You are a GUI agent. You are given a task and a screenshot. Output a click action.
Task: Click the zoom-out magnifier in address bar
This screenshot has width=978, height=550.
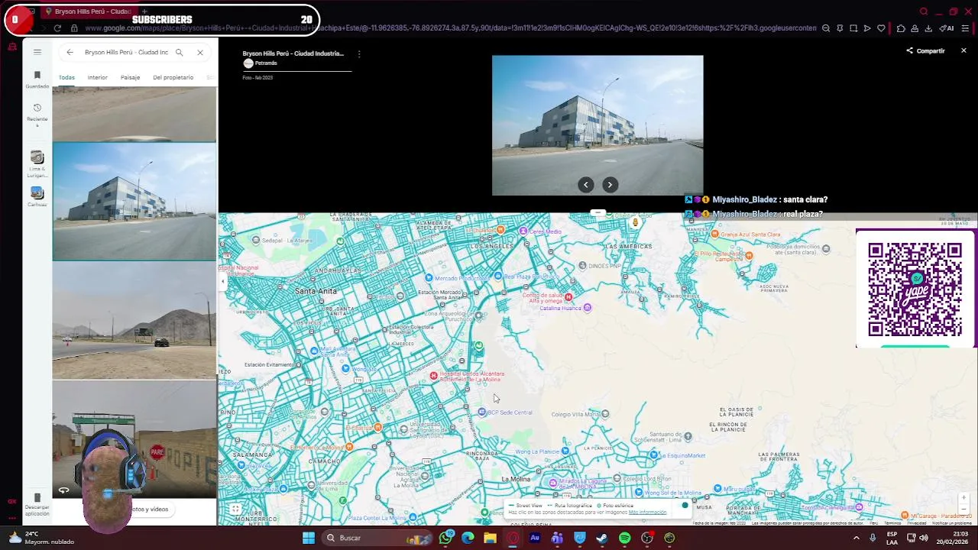[x=826, y=28]
